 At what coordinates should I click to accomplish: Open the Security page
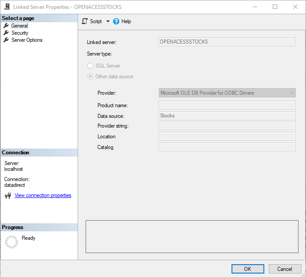click(20, 33)
